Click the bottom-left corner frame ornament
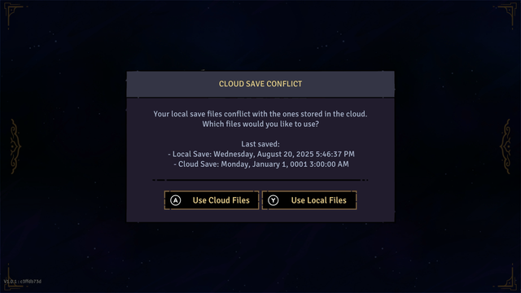 (x=13, y=278)
